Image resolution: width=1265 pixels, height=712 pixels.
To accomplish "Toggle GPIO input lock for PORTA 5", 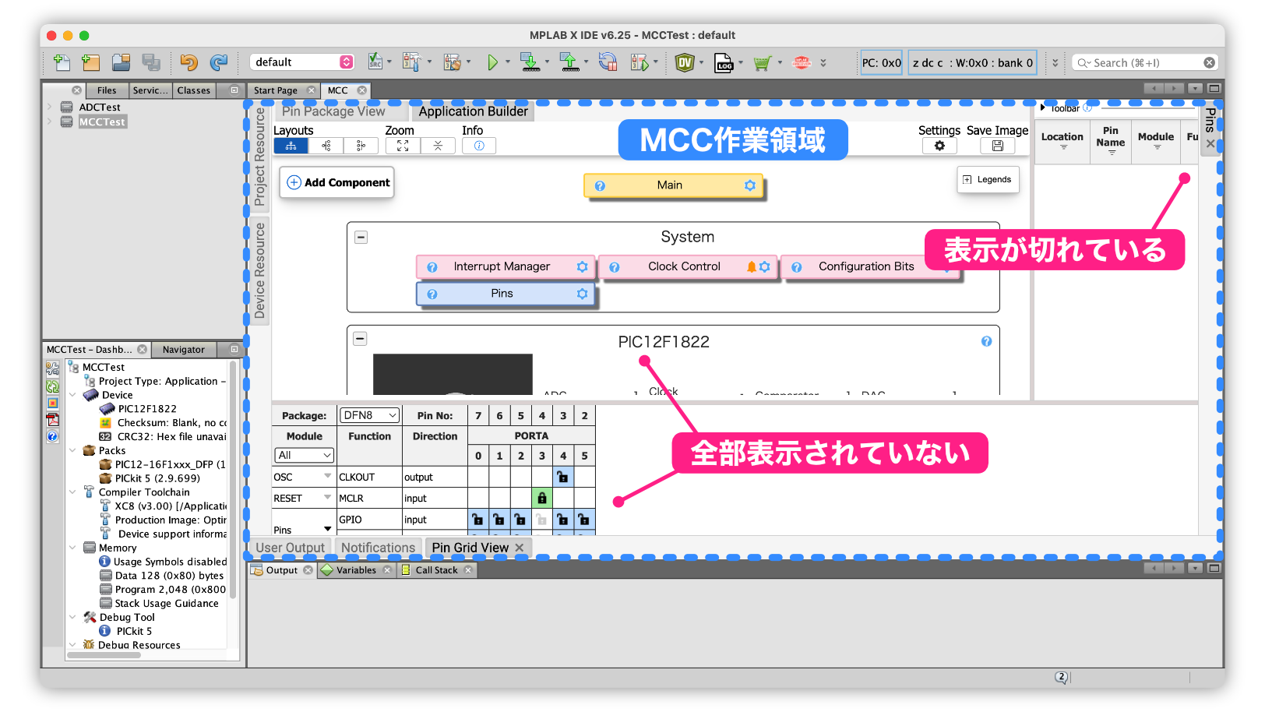I will (583, 519).
